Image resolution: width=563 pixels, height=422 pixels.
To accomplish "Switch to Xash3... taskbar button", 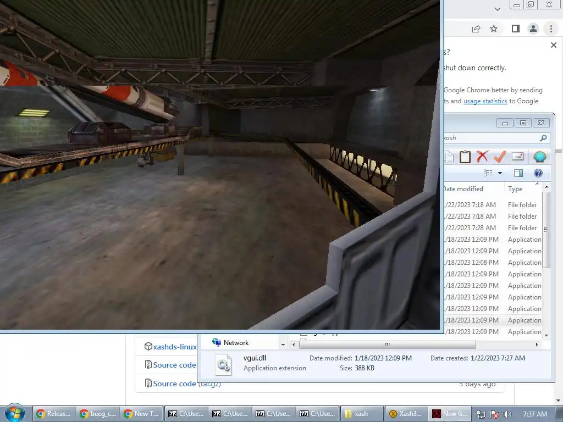I will (x=405, y=414).
